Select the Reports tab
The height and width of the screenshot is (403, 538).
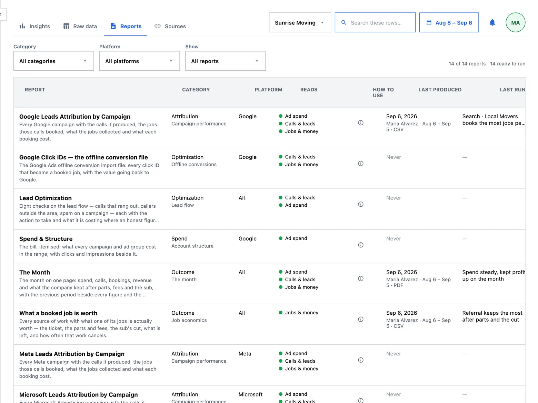coord(126,26)
